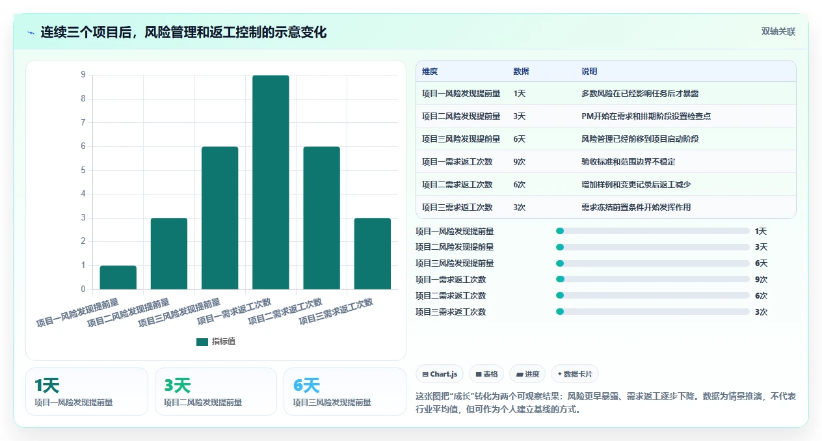Click the 项目三风险发现提前量 progress bar (6天)
This screenshot has height=441, width=822.
653,263
